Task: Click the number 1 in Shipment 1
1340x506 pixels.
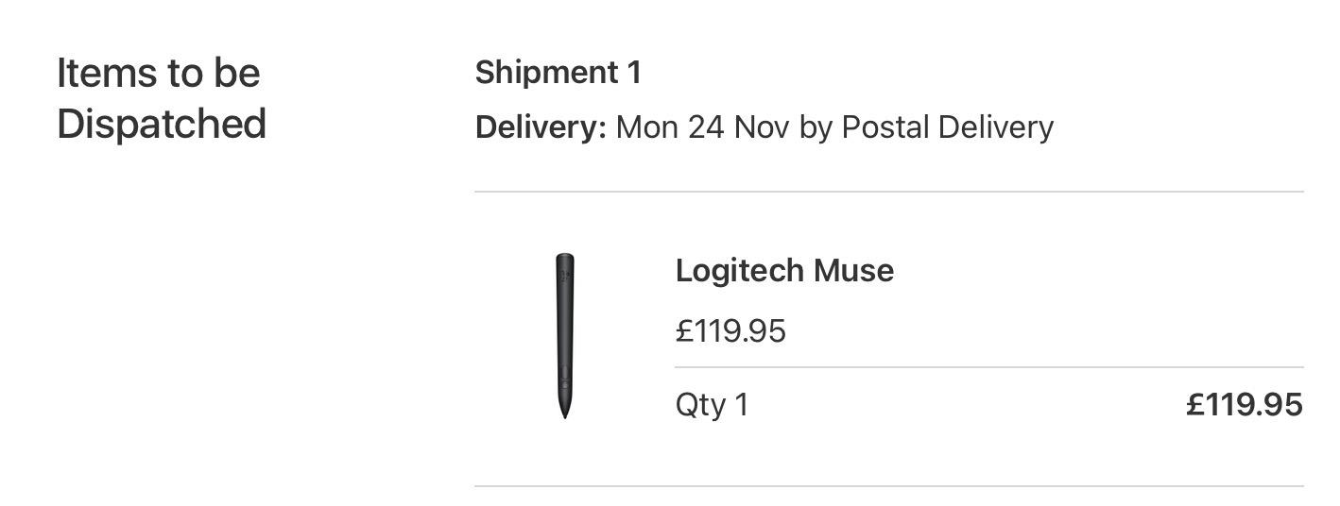Action: click(x=633, y=73)
